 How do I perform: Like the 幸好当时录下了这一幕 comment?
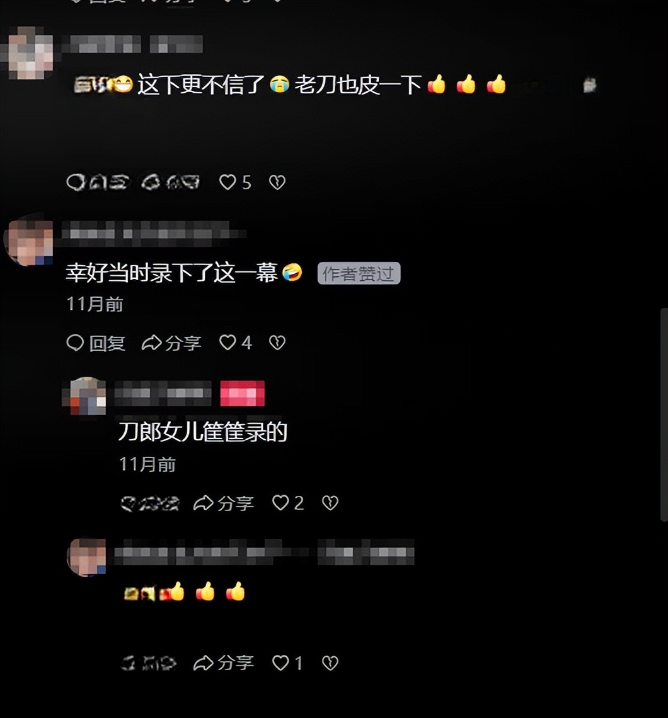235,343
